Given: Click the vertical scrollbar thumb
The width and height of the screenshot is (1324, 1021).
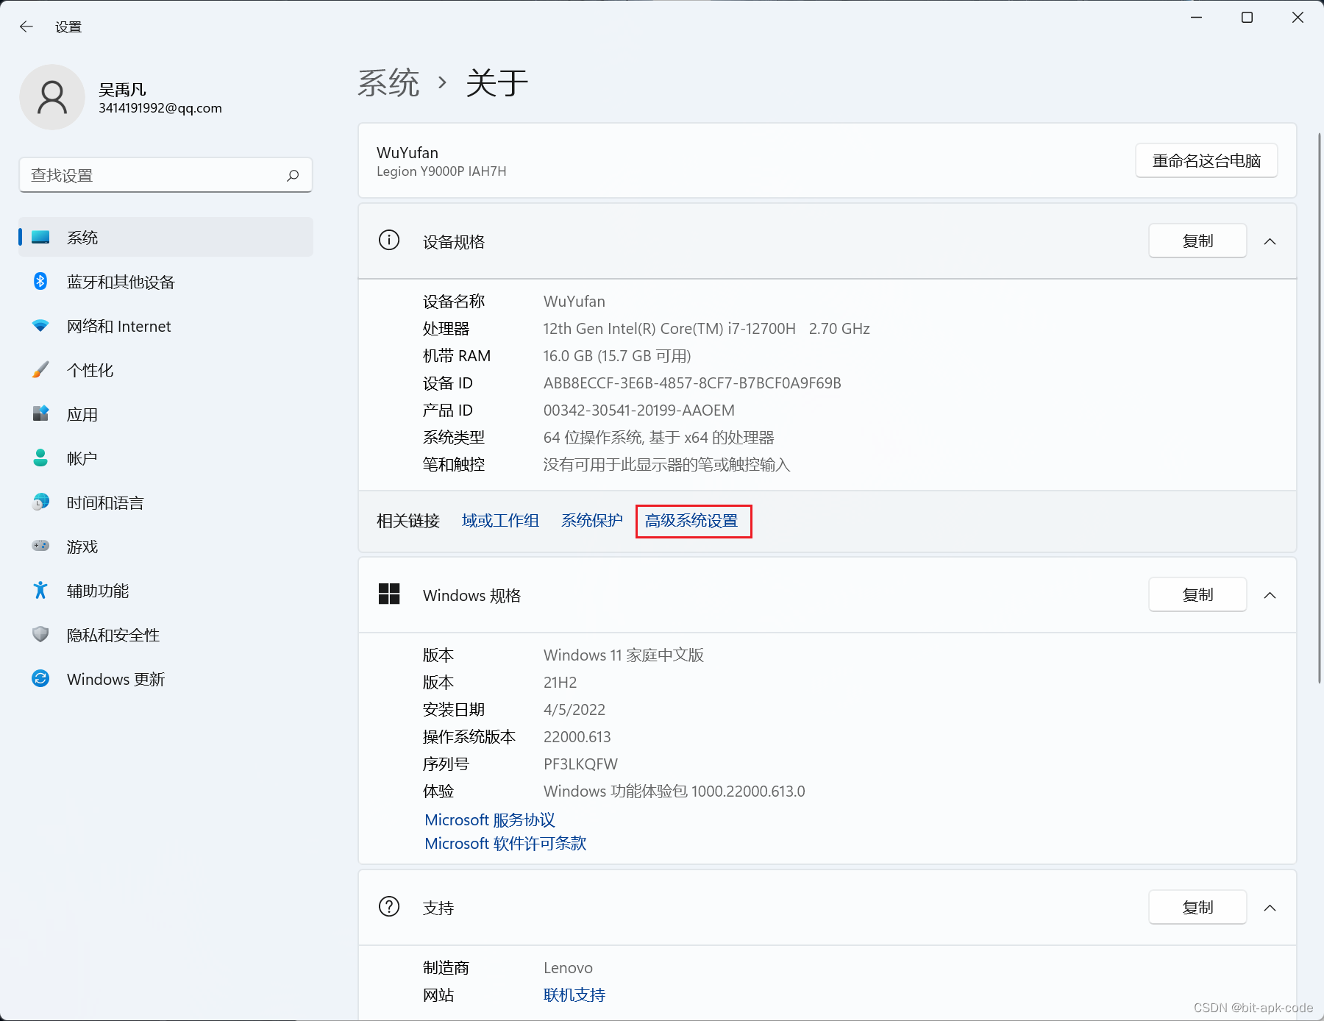Looking at the screenshot, I should (1320, 408).
